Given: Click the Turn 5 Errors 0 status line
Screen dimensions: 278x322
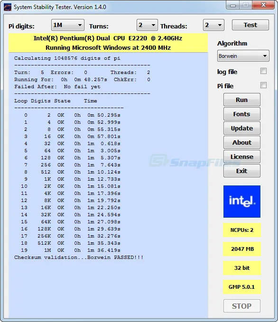Looking at the screenshot, I should pos(82,73).
